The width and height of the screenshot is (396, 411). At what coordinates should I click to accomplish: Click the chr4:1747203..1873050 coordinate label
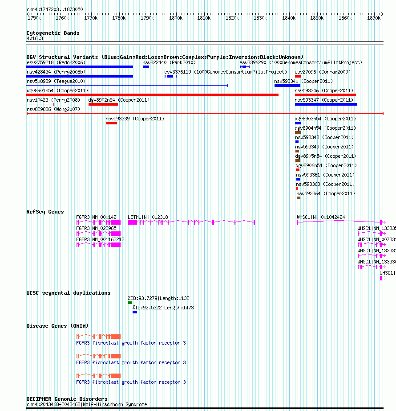(55, 9)
